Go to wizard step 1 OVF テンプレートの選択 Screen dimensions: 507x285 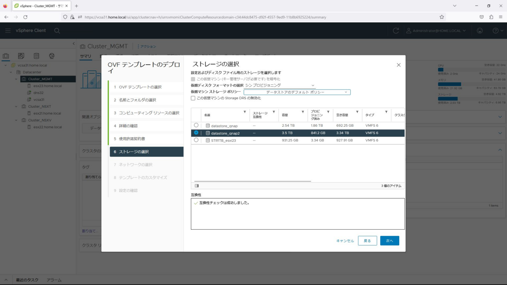tap(146, 87)
